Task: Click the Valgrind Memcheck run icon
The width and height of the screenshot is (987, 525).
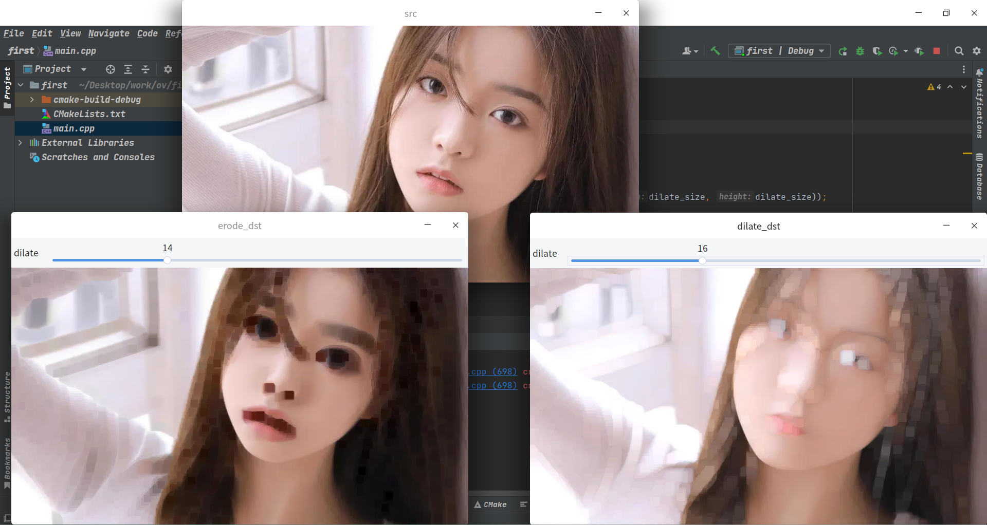Action: click(919, 51)
